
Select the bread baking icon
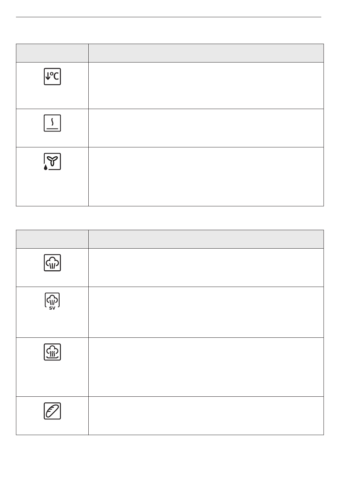coord(52,411)
